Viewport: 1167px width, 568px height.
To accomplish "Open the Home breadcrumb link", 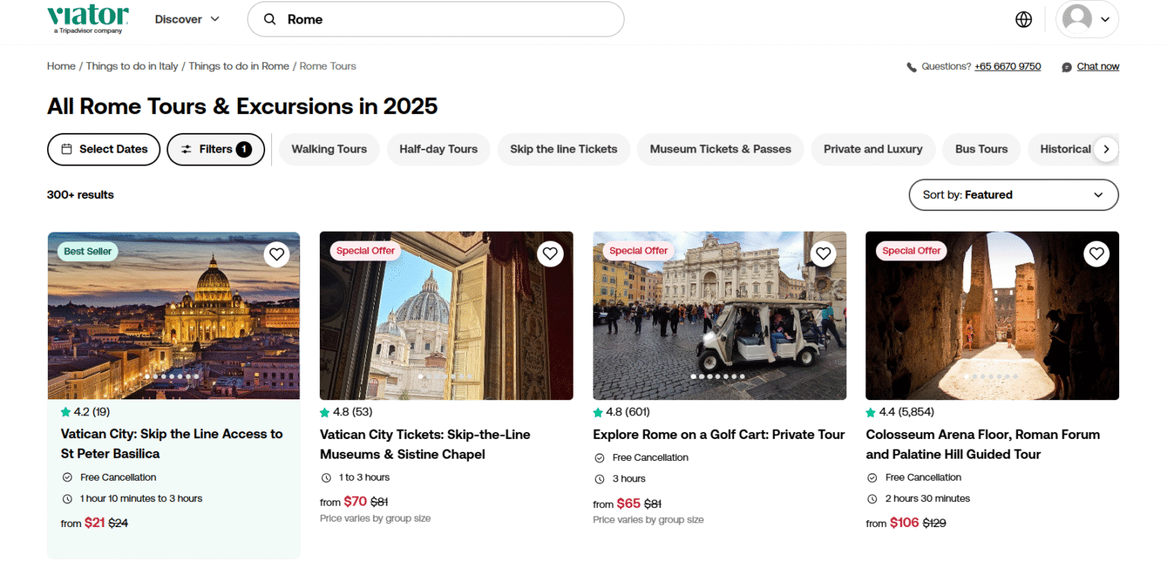I will coord(61,66).
